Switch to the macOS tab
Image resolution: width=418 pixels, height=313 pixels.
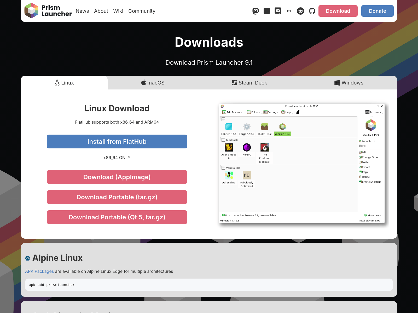(x=153, y=83)
